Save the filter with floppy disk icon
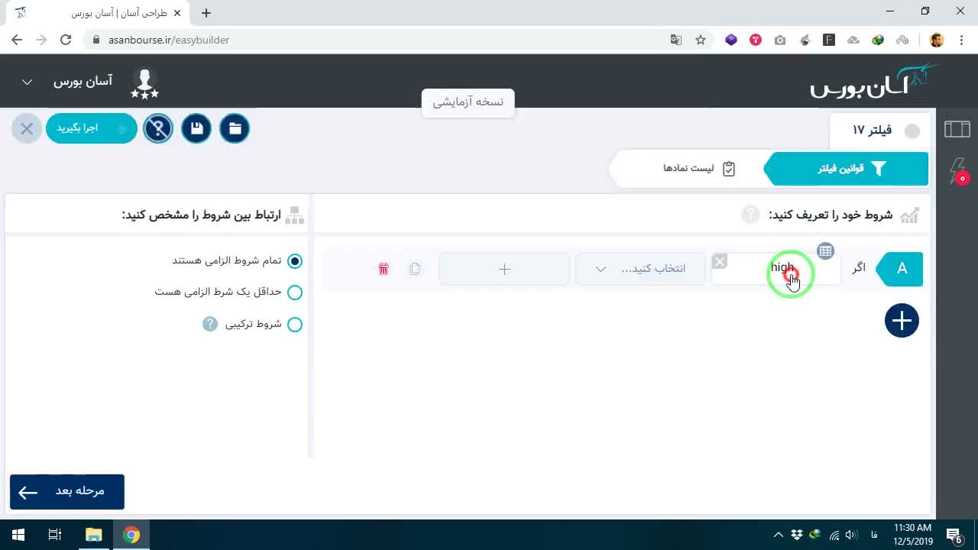 point(196,128)
